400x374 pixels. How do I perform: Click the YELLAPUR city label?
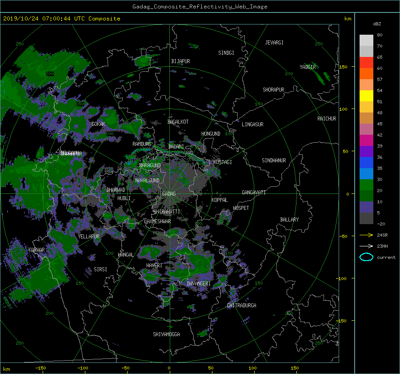[x=88, y=237]
